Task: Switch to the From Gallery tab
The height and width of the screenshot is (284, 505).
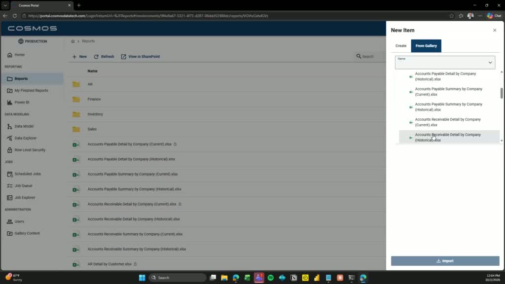Action: pyautogui.click(x=426, y=46)
